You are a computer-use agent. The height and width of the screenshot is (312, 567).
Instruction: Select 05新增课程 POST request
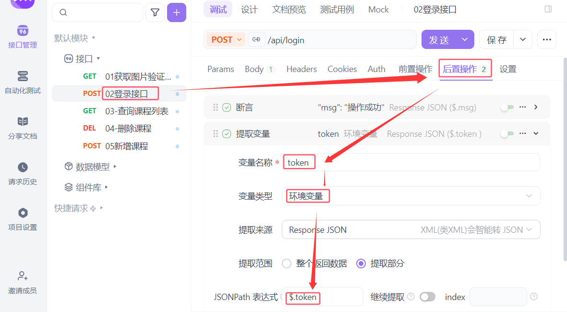[x=119, y=146]
